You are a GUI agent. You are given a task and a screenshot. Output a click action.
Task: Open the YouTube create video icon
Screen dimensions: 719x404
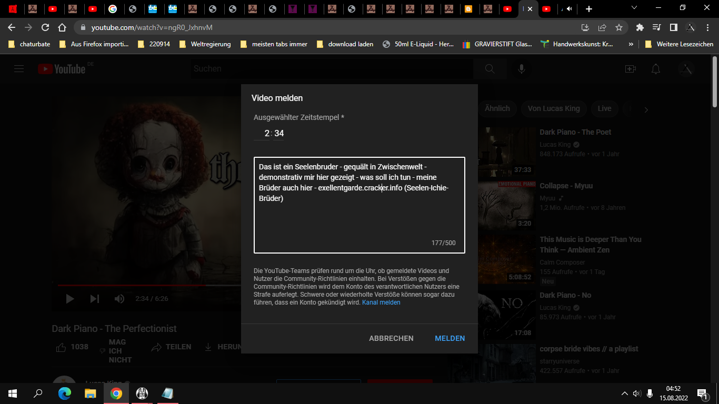(x=630, y=69)
